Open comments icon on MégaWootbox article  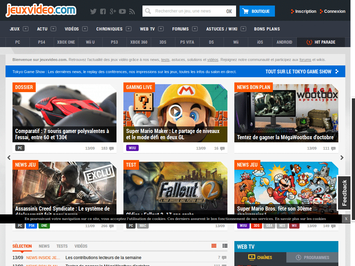333,149
